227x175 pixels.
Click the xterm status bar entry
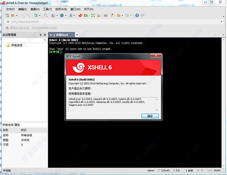pos(151,170)
